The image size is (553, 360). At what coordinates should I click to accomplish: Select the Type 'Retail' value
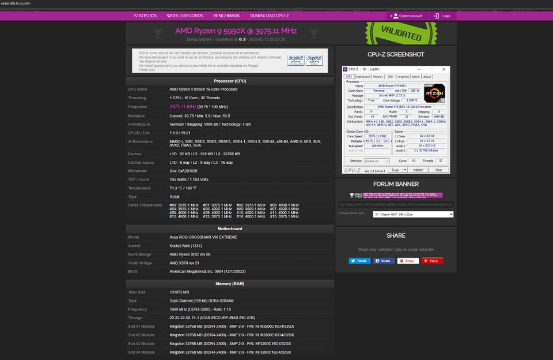coord(174,197)
